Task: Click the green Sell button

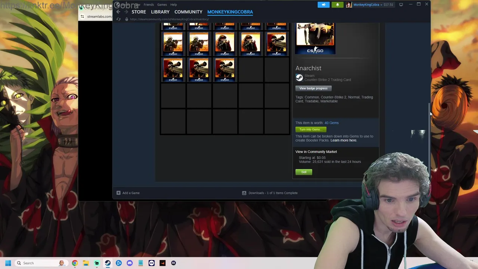Action: [304, 172]
